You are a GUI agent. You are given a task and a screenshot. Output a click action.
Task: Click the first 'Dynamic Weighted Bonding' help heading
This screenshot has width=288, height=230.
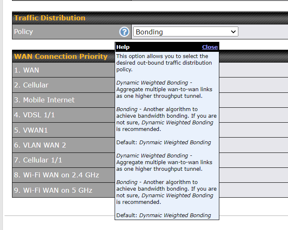pyautogui.click(x=154, y=83)
